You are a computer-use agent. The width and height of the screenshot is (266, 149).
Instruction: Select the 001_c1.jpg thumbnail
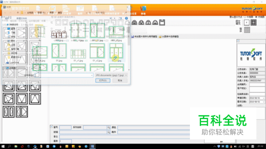click(x=78, y=31)
